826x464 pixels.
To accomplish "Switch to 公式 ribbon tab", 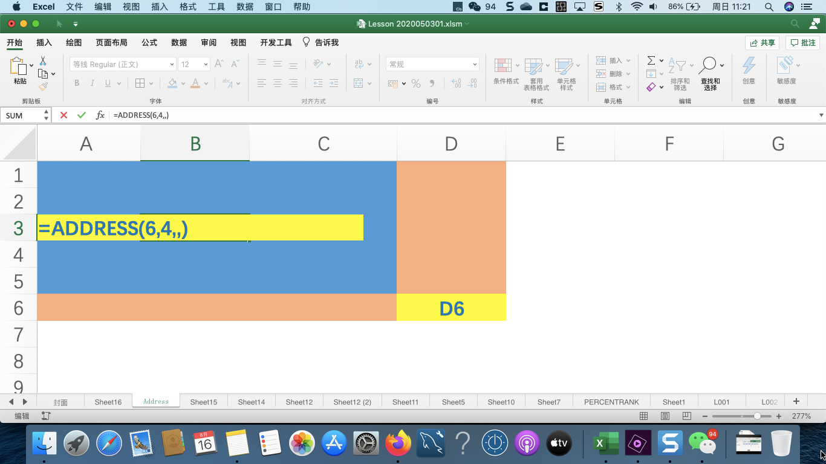I will pyautogui.click(x=149, y=42).
